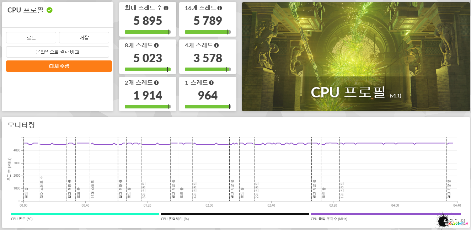
Task: Click the 8개 스레드 score bar
Action: click(148, 69)
